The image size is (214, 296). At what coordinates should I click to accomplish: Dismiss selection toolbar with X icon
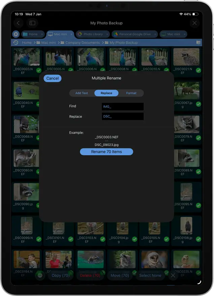173,276
